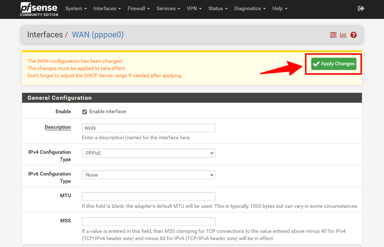Expand the IPv4 Configuration Type dropdown

tap(149, 153)
